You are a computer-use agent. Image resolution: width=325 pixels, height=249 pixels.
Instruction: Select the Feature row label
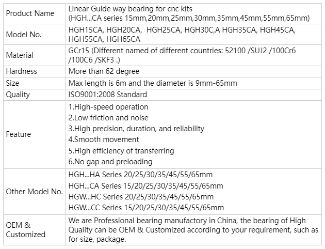click(19, 134)
